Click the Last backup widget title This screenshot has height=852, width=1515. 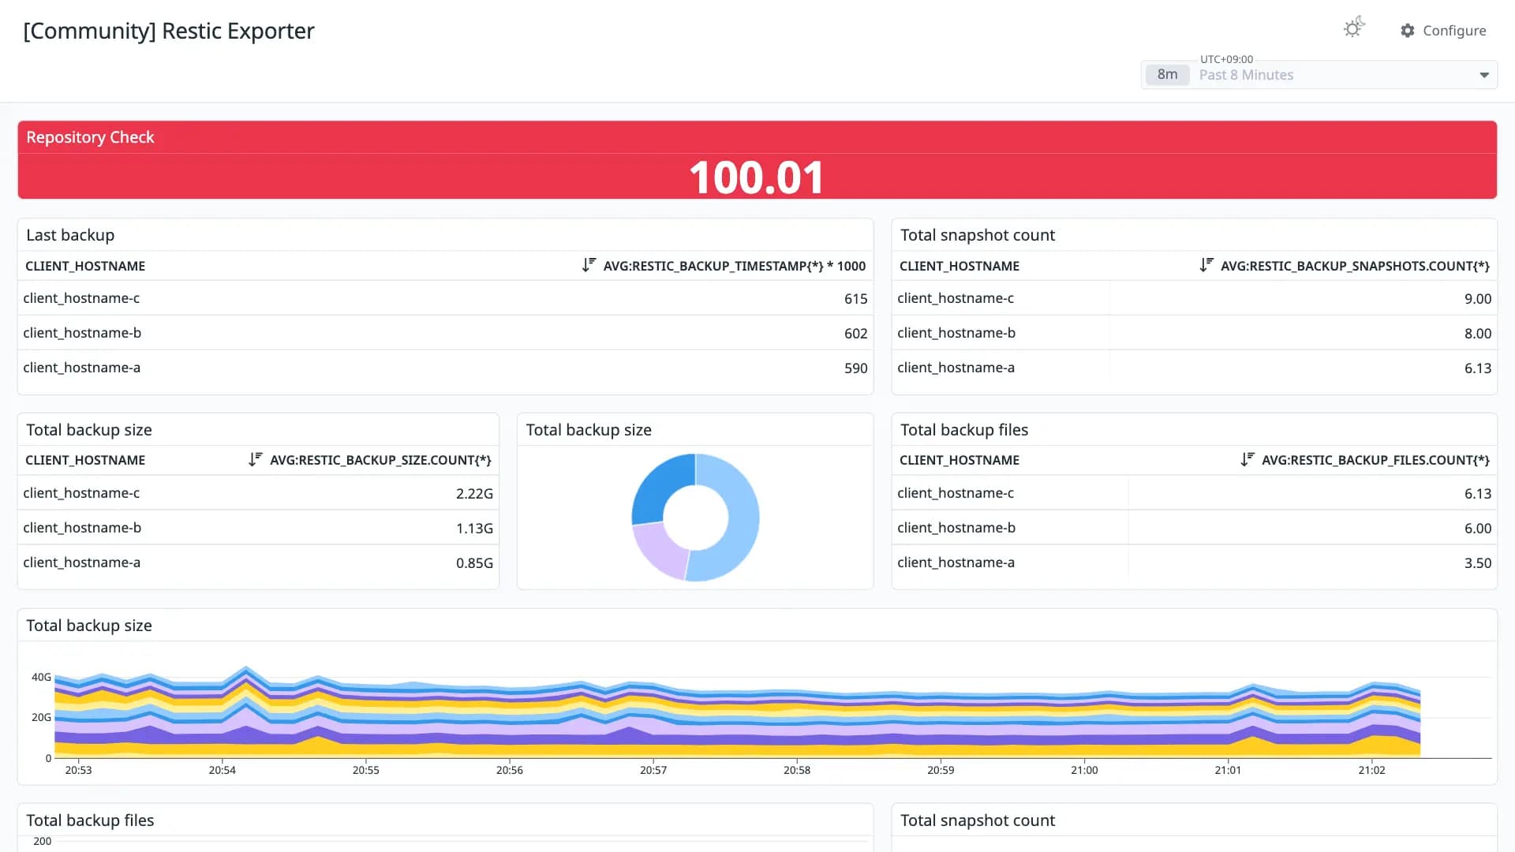[70, 235]
